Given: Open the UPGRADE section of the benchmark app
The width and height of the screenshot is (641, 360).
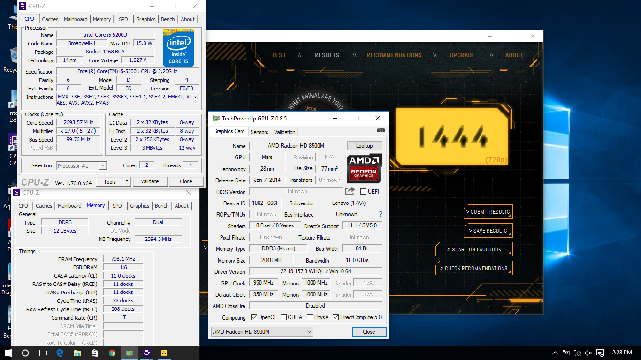Looking at the screenshot, I should tap(462, 55).
